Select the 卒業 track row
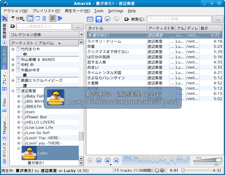 tap(155, 46)
